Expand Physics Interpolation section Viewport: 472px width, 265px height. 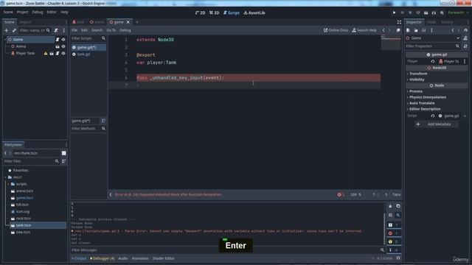click(x=428, y=97)
